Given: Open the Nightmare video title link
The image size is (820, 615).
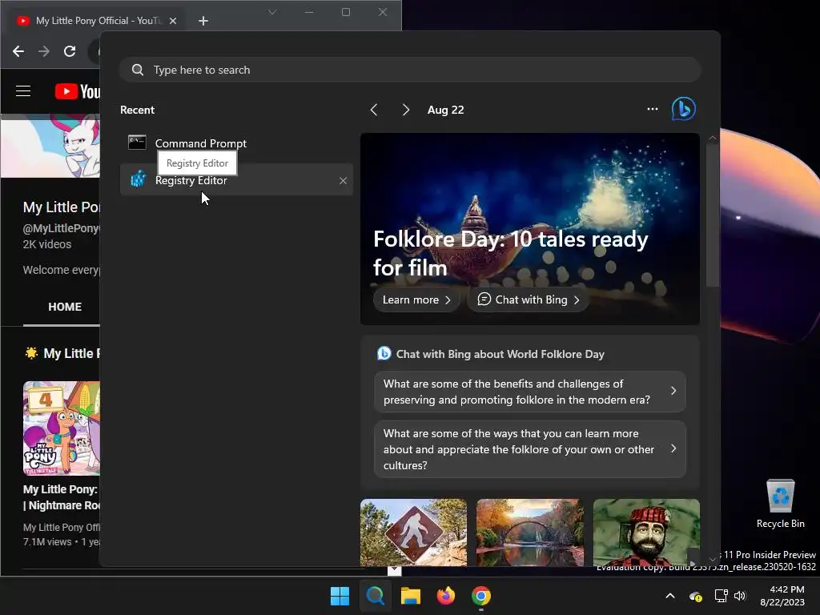Looking at the screenshot, I should point(61,497).
